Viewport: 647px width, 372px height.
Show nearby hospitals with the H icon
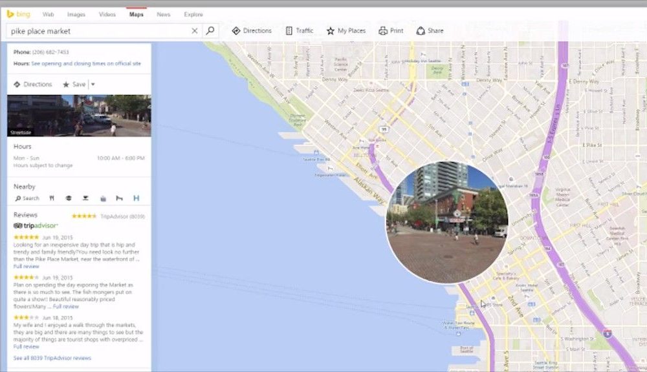pyautogui.click(x=136, y=198)
